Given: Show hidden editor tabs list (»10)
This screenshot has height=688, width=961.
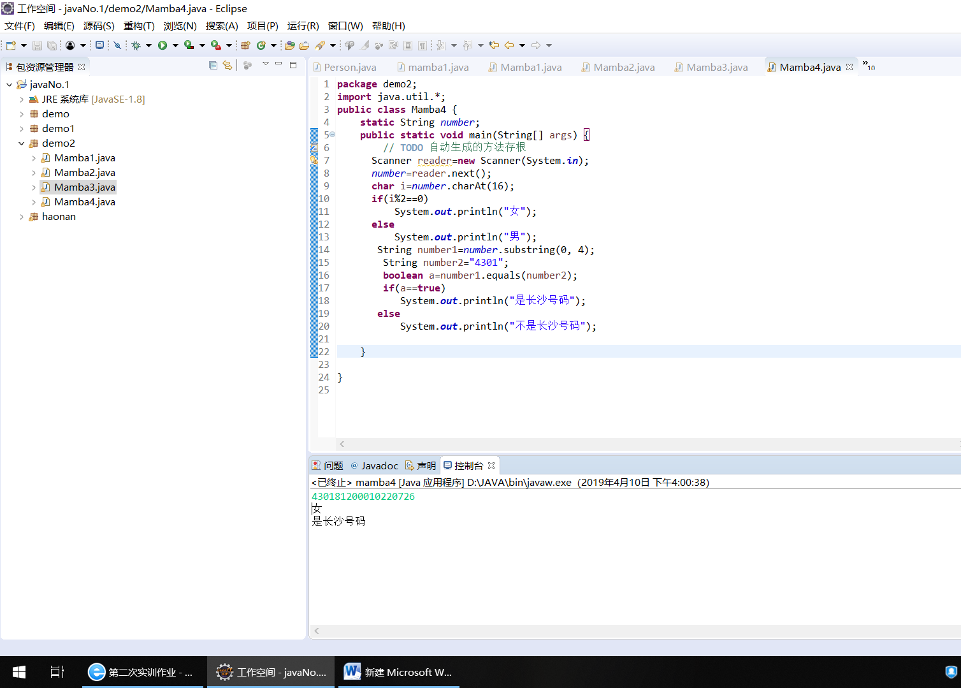Looking at the screenshot, I should 869,65.
